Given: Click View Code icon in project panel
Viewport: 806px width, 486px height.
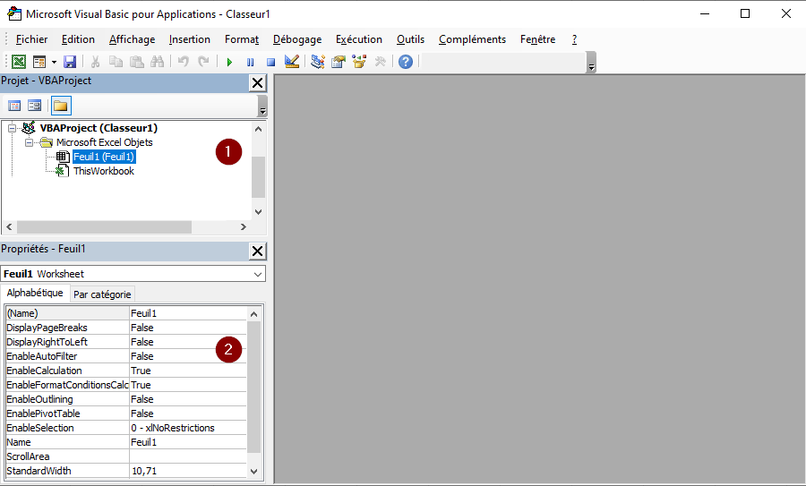Looking at the screenshot, I should [x=14, y=106].
